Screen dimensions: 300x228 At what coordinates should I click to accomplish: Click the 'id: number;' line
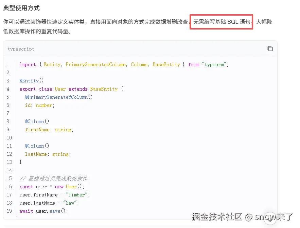40,105
